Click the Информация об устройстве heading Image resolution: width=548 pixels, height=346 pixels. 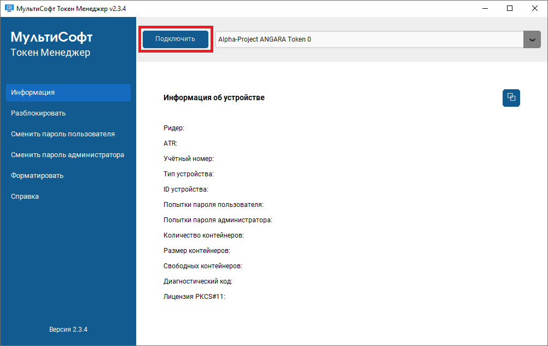coord(214,97)
